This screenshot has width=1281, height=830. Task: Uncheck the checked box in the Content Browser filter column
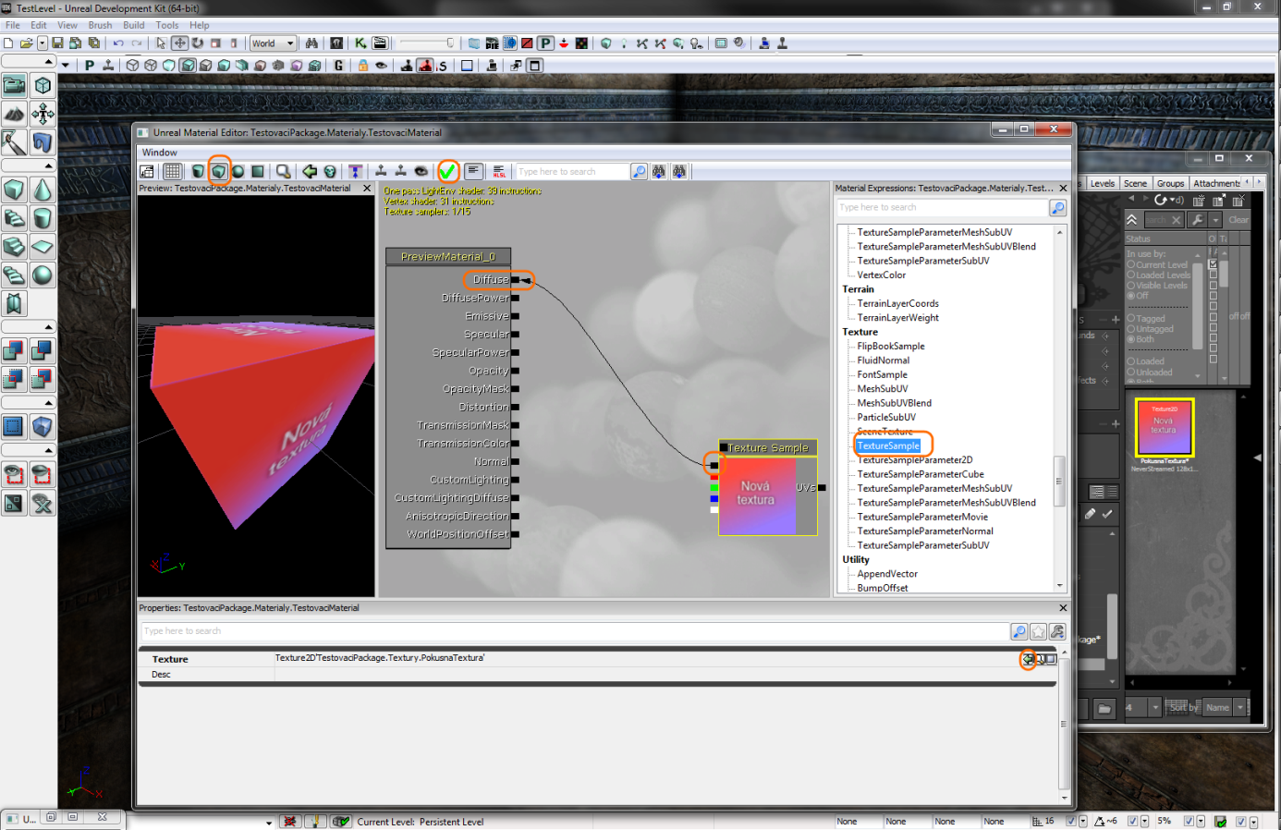coord(1213,264)
